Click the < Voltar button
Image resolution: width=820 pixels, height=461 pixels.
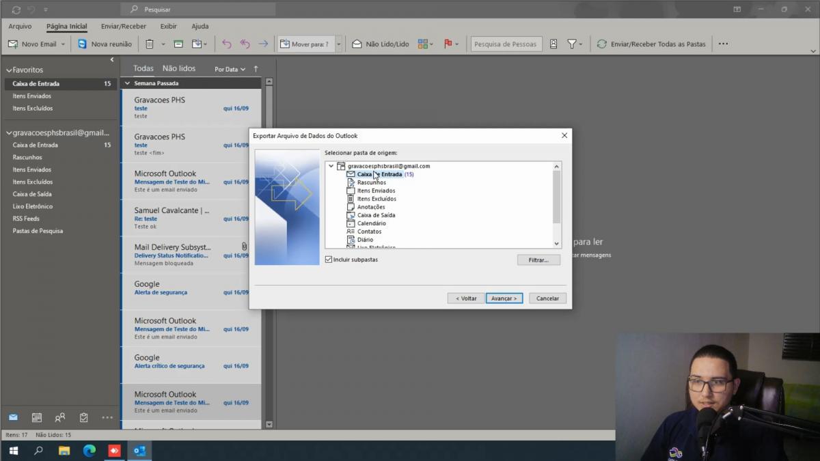click(x=466, y=298)
